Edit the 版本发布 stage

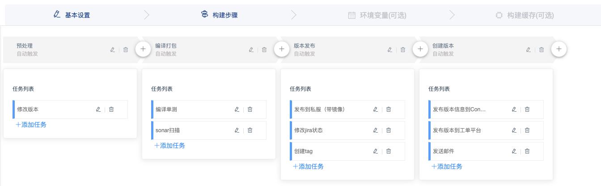[390, 50]
